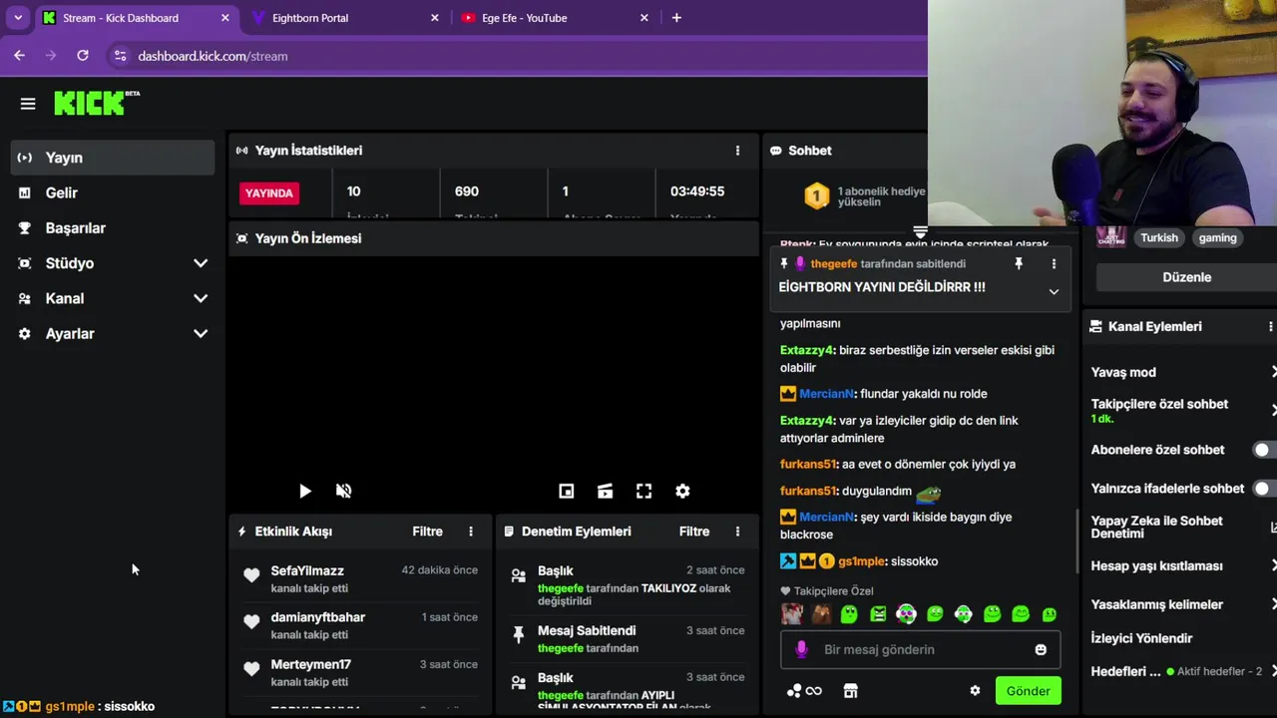Viewport: 1277px width, 718px height.
Task: Click the chat panel scrollbar
Action: point(1076,539)
